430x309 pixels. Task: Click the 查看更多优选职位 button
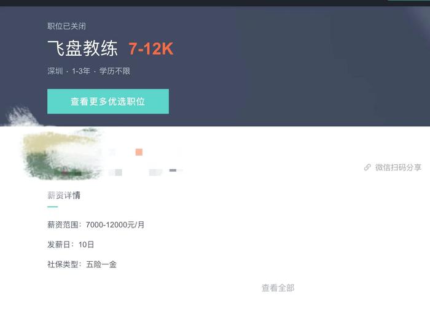coord(108,101)
